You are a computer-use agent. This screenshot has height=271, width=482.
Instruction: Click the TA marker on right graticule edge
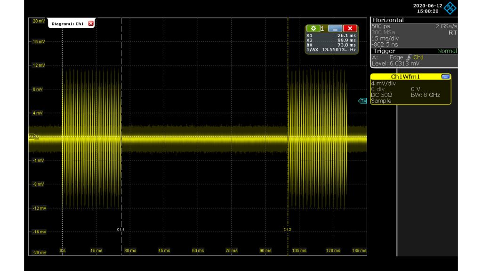point(362,100)
